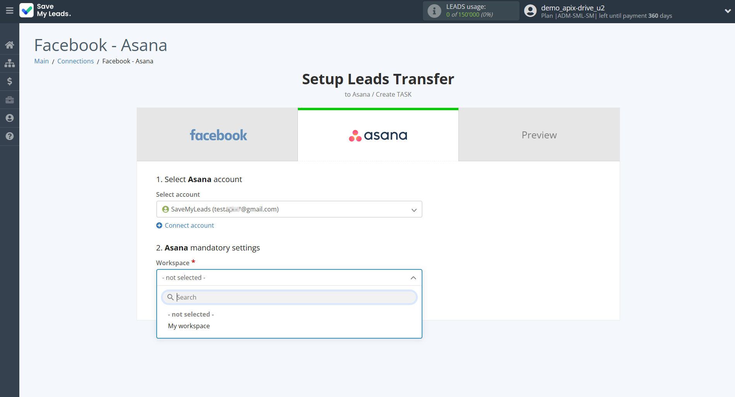
Task: Go to home via sidebar house icon
Action: tap(10, 45)
